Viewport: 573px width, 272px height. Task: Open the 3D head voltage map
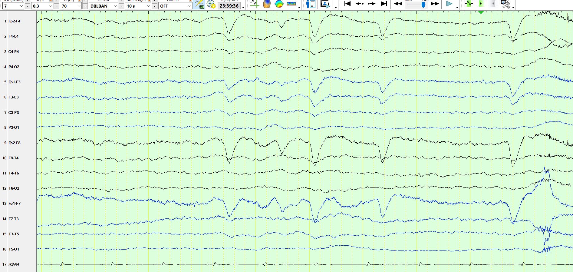click(267, 4)
